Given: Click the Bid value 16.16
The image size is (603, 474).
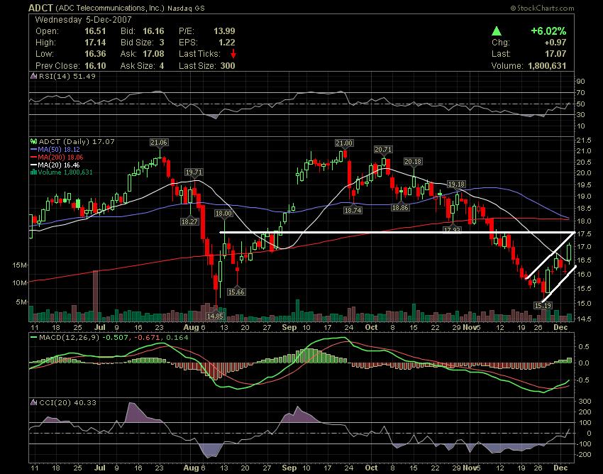Looking at the screenshot, I should pos(153,31).
